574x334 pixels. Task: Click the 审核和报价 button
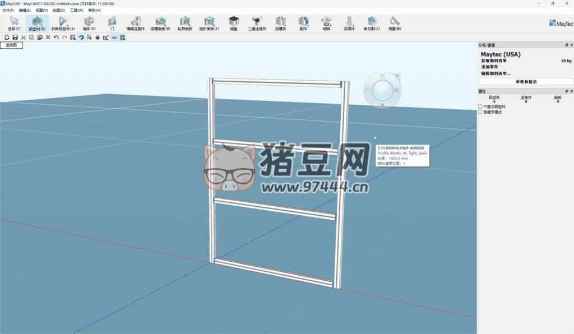click(x=526, y=82)
